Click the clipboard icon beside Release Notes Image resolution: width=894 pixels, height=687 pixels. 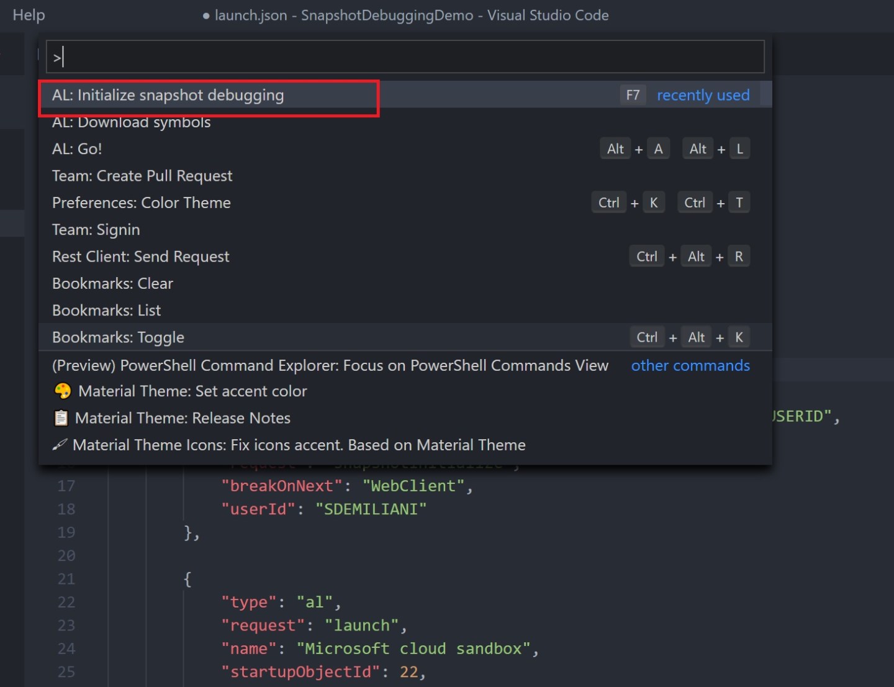click(61, 418)
